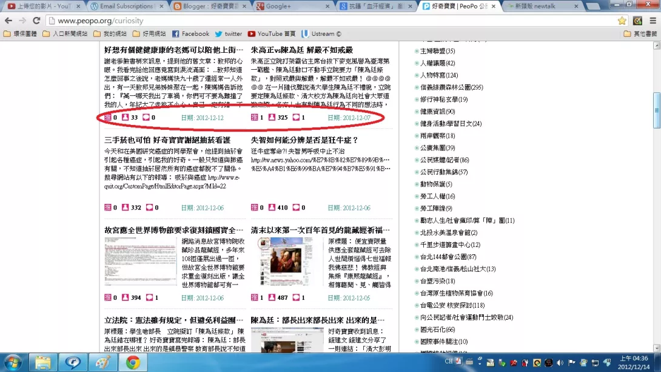Click the recommend 推 icon on the 故宮 article

(x=107, y=297)
